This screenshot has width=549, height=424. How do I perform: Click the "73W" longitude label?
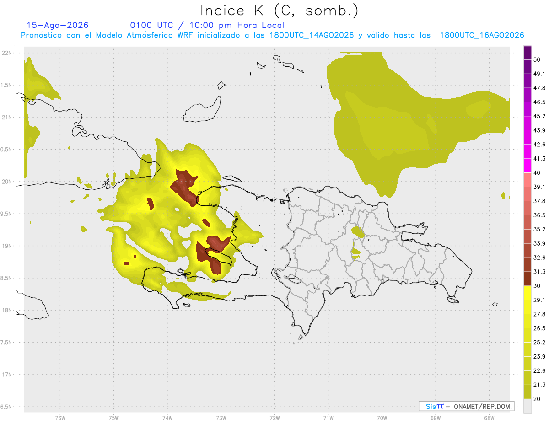pos(221,418)
